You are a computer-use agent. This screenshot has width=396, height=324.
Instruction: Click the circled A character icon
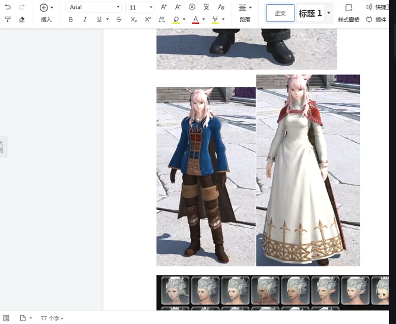click(x=192, y=7)
